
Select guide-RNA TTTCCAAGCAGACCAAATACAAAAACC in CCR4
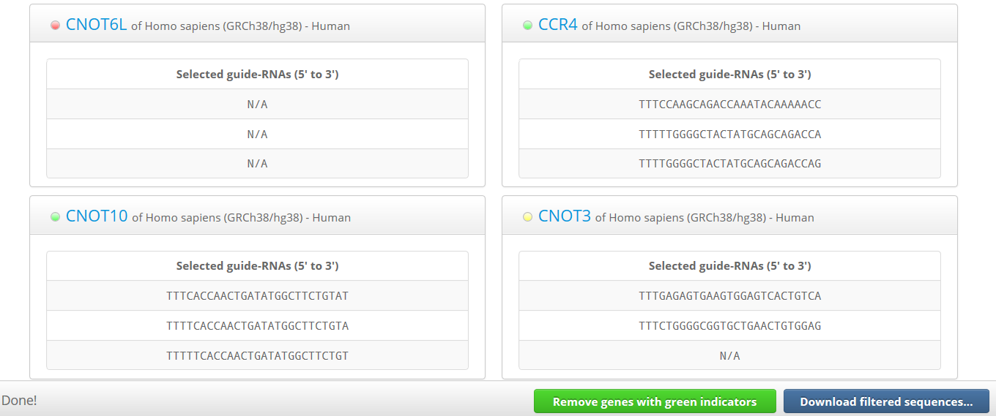click(x=729, y=105)
